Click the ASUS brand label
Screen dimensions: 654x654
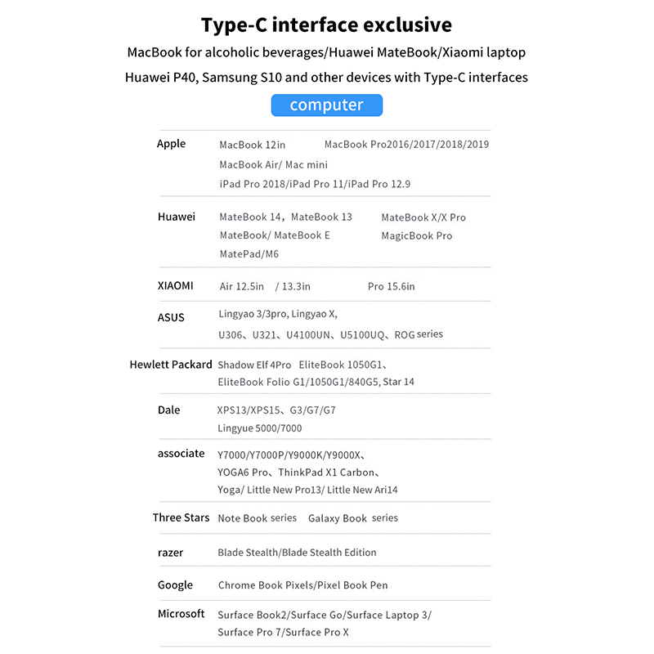click(172, 317)
